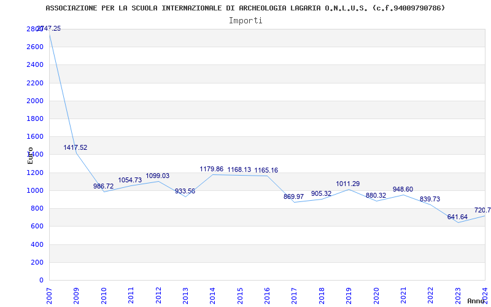Click the chart title ASSOCIAZIONE PER LA SCUOLA INTERNAZIONALE
This screenshot has width=491, height=307.
pos(245,8)
